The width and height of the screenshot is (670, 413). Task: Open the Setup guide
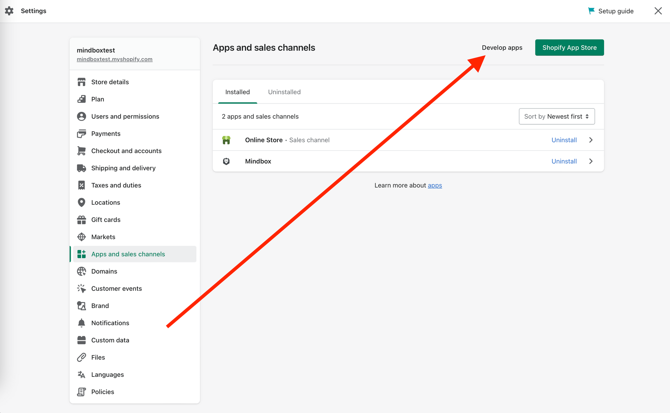tap(611, 11)
